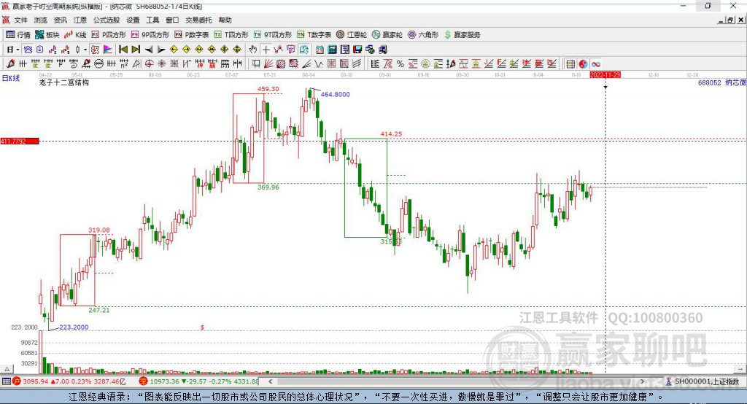Open the T数字表 tool
Viewport: 747px width, 404px height.
coord(314,35)
